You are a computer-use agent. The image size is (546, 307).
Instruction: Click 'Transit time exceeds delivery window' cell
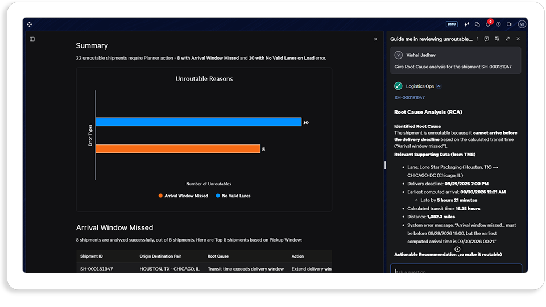tap(246, 269)
